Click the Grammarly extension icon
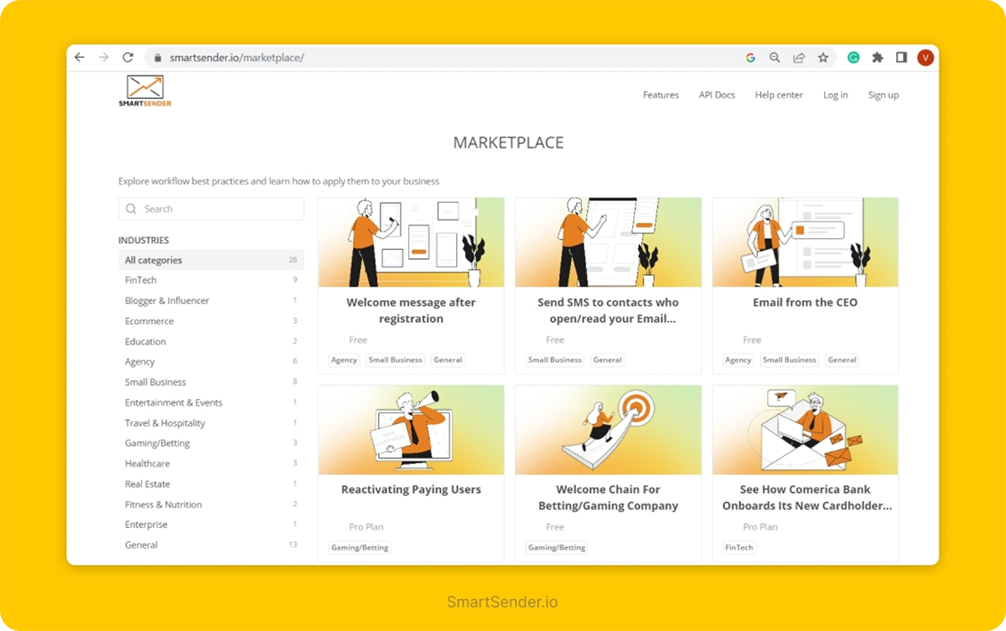 click(853, 58)
